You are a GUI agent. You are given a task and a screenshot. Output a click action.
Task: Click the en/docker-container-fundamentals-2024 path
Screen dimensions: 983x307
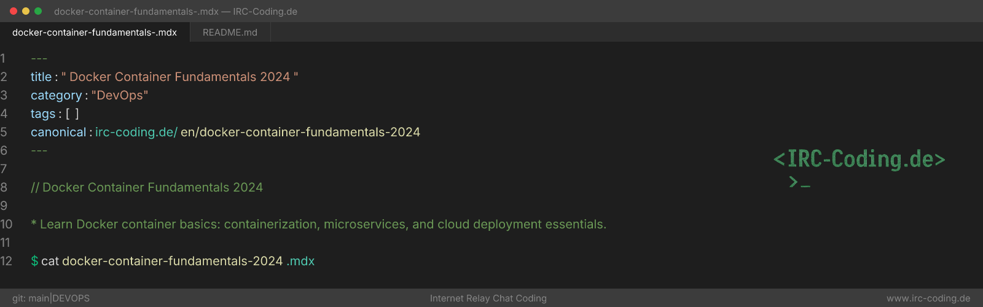tap(300, 132)
